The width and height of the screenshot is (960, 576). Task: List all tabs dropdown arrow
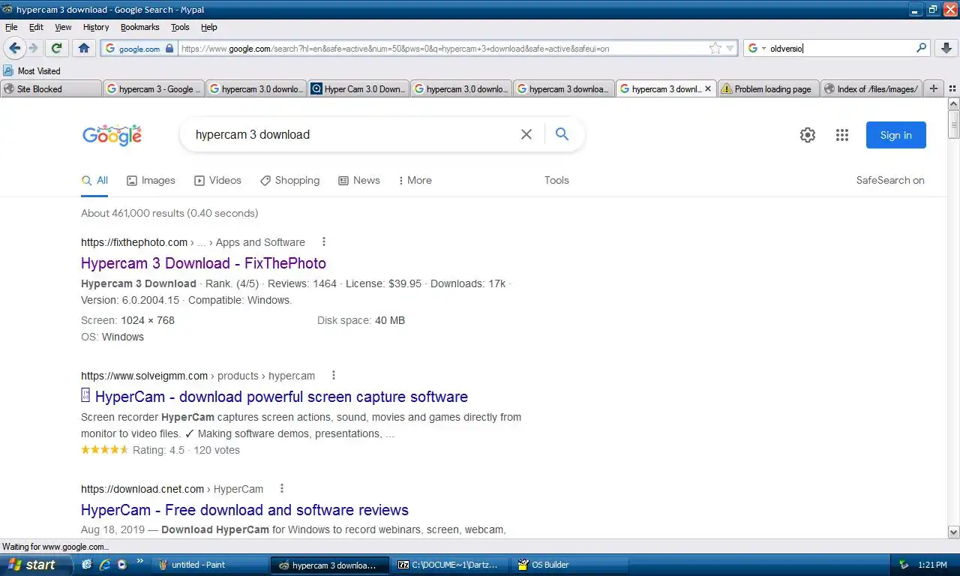951,88
